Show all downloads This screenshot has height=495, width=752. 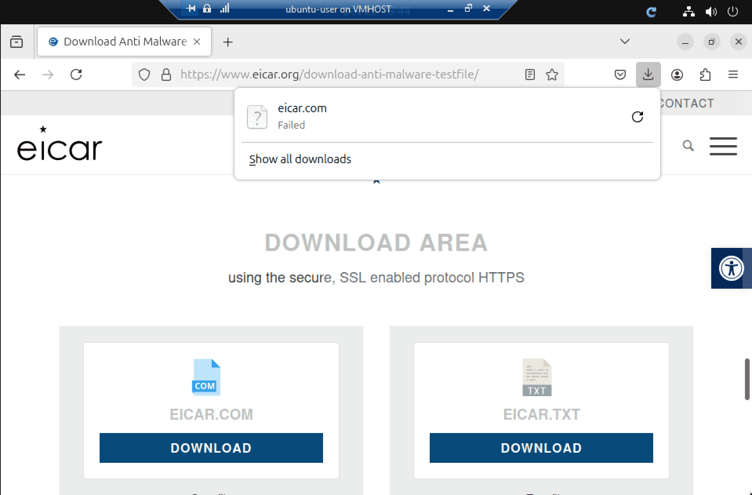tap(300, 159)
